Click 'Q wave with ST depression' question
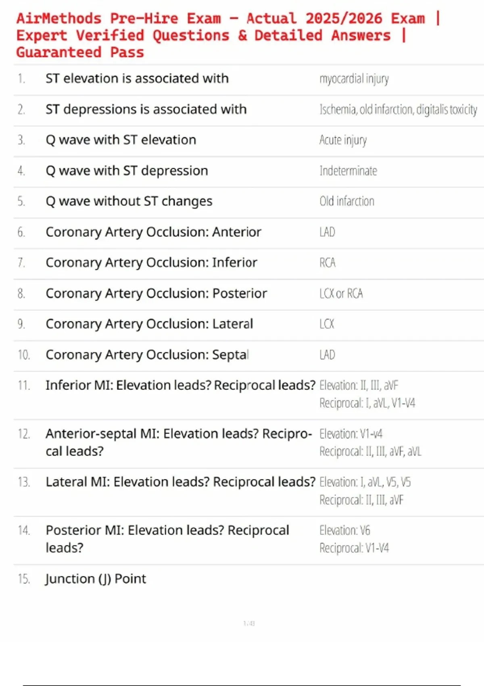 127,171
